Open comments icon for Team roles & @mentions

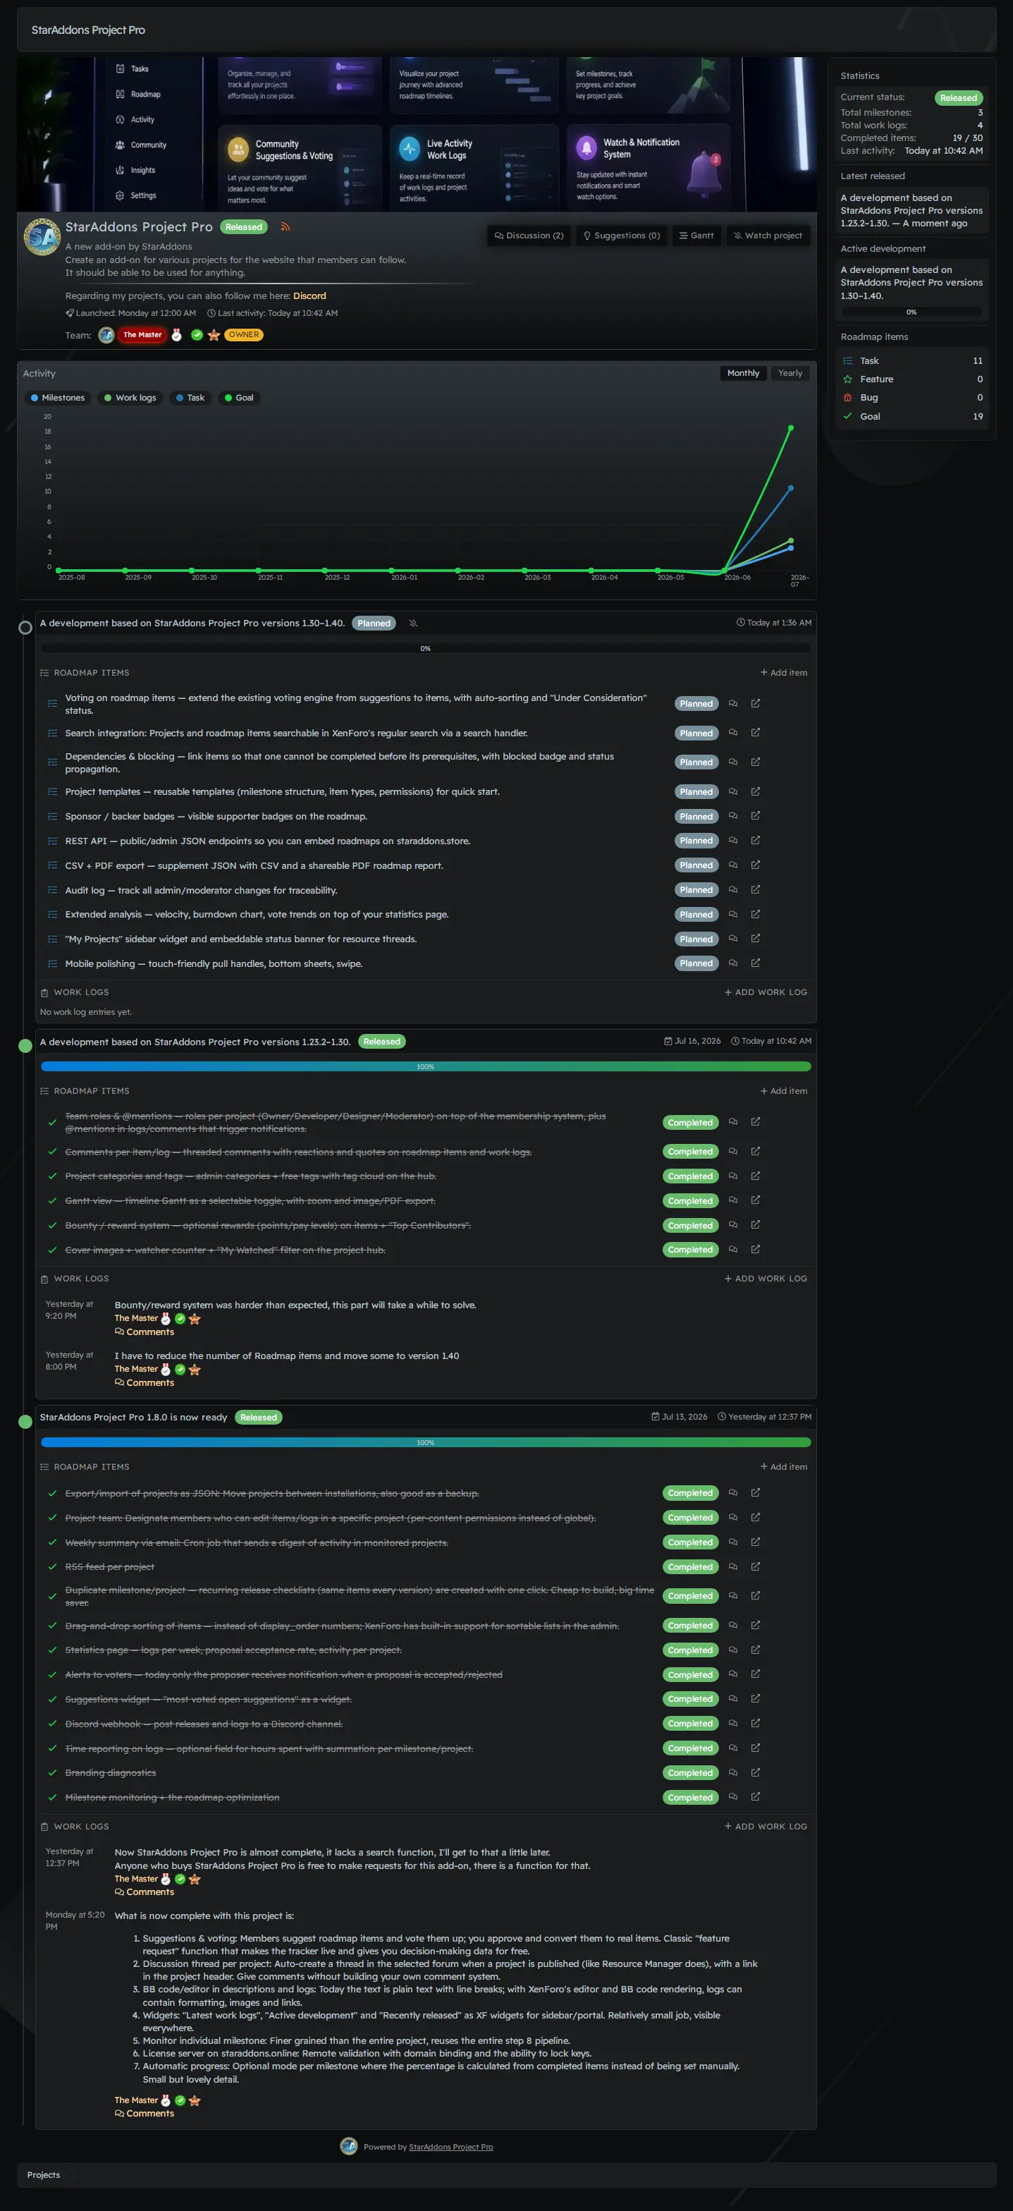click(x=732, y=1122)
